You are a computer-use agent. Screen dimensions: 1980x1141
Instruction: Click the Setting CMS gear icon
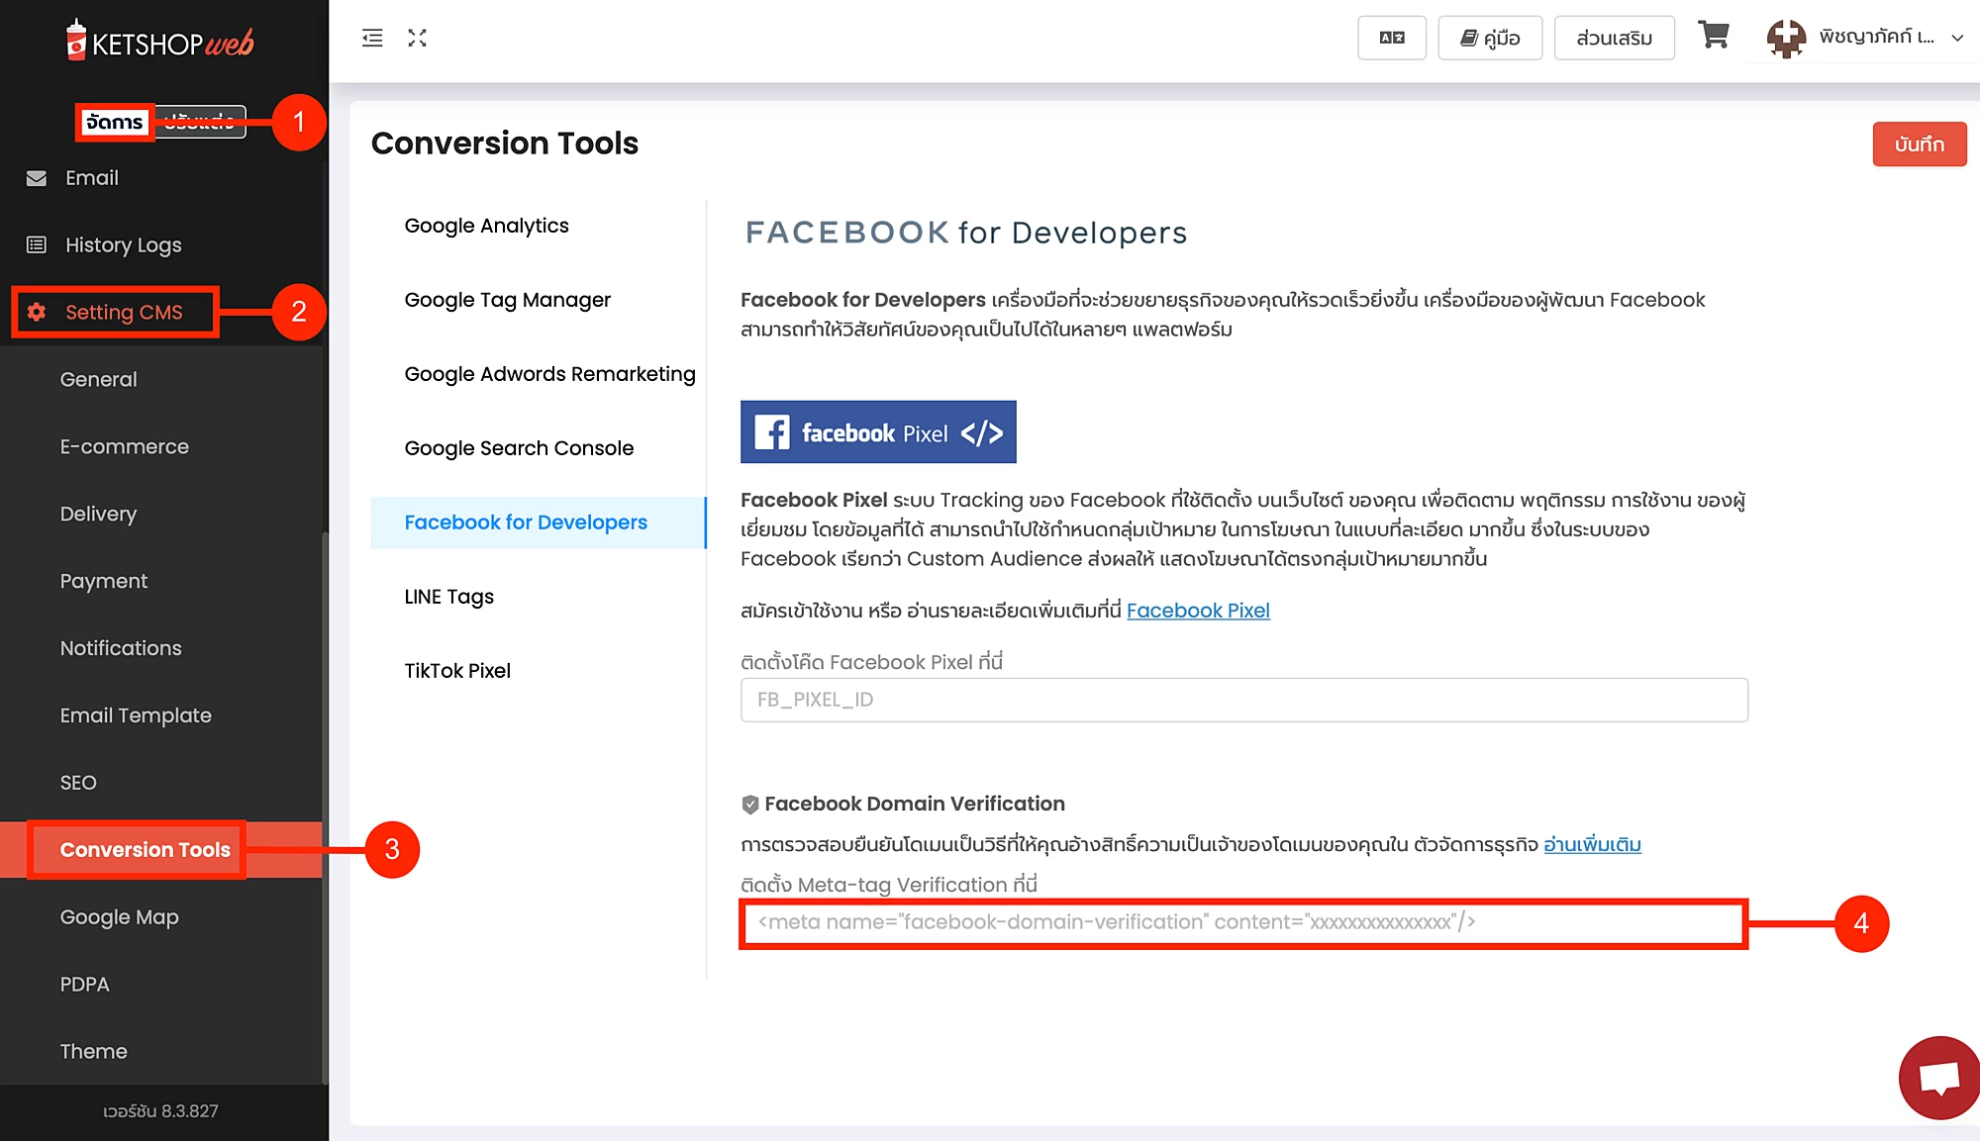coord(37,312)
